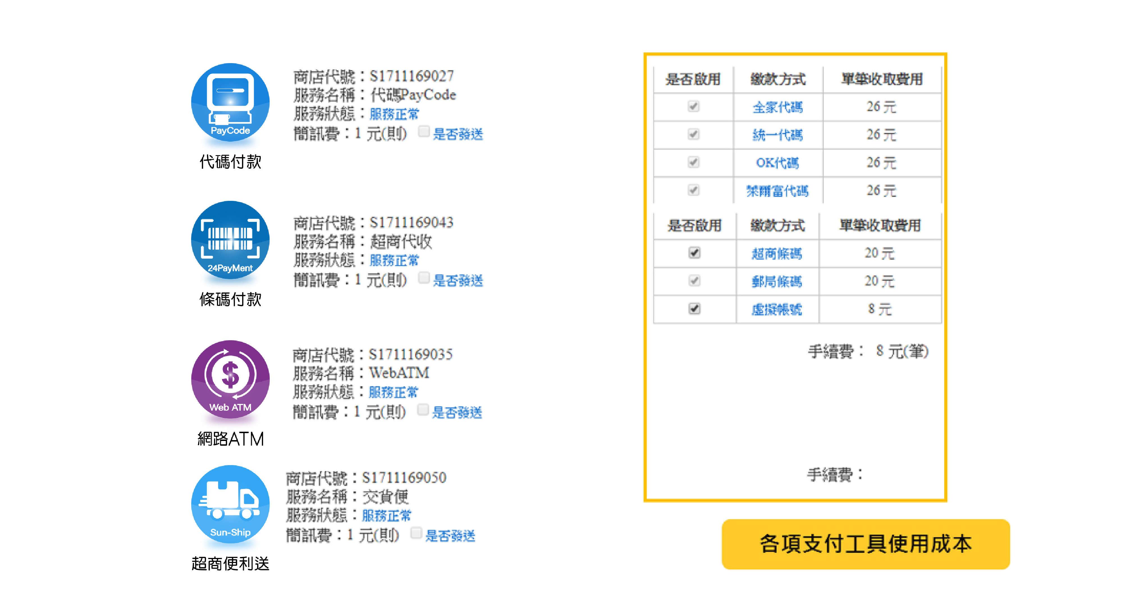Screen dimensions: 1123x616
Task: Click the 20 元 fee for 郵局條碼
Action: (879, 281)
